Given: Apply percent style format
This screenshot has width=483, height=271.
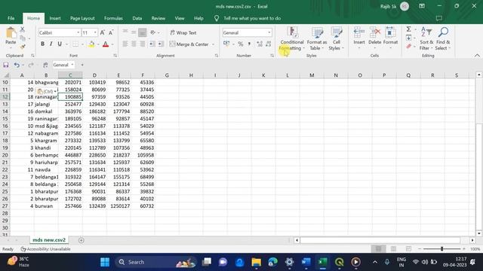Looking at the screenshot, I should [241, 44].
